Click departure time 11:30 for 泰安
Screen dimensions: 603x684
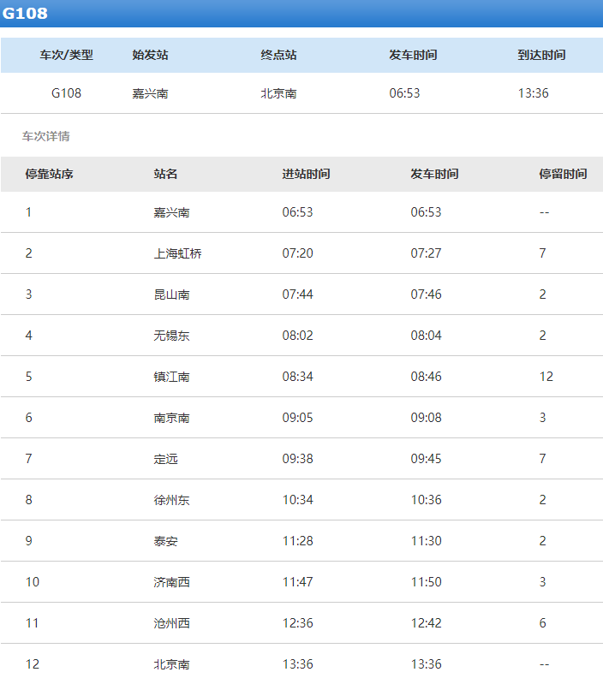[426, 540]
